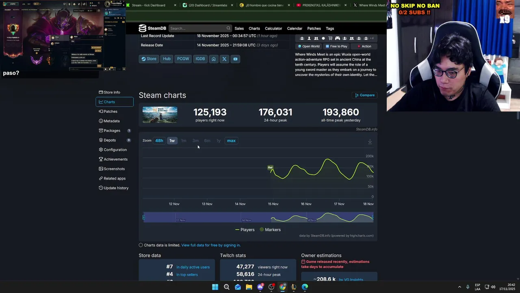
Task: Click the search magnifier icon in SteamDB bar
Action: [x=228, y=28]
